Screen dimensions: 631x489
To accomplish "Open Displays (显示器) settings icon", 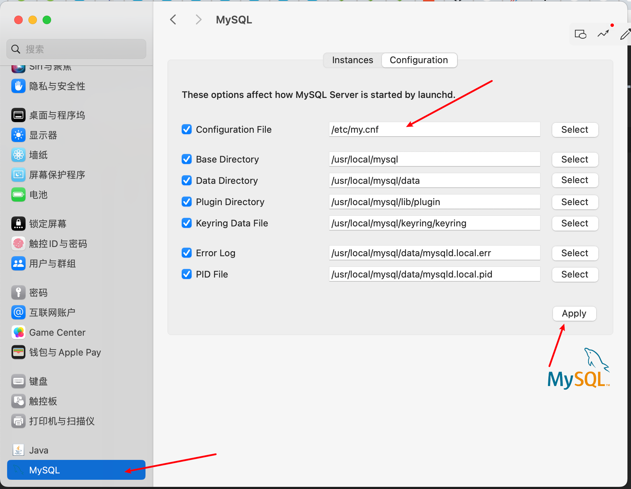I will (18, 135).
